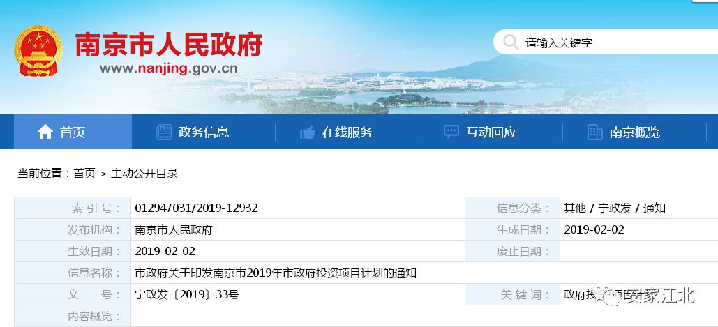Click the 南京市人民政府 site title
The height and width of the screenshot is (327, 718).
pyautogui.click(x=169, y=45)
